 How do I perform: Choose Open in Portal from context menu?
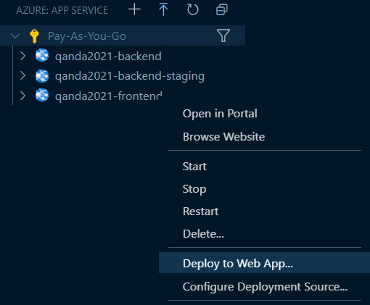pos(220,114)
